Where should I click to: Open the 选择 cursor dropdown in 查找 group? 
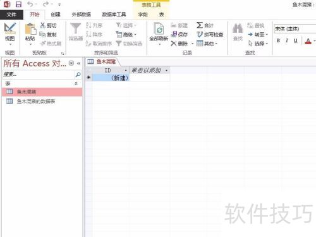tap(258, 44)
